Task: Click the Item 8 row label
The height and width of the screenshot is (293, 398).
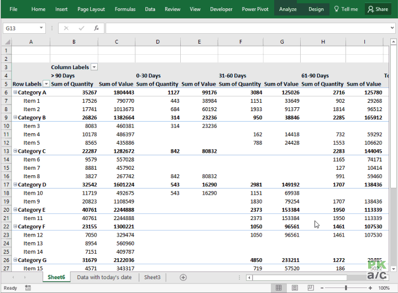Action: point(32,176)
